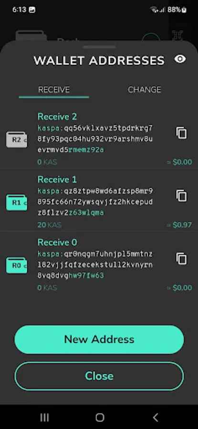Open the Receive 2 address text
Image resolution: width=198 pixels, height=429 pixels.
click(x=95, y=139)
